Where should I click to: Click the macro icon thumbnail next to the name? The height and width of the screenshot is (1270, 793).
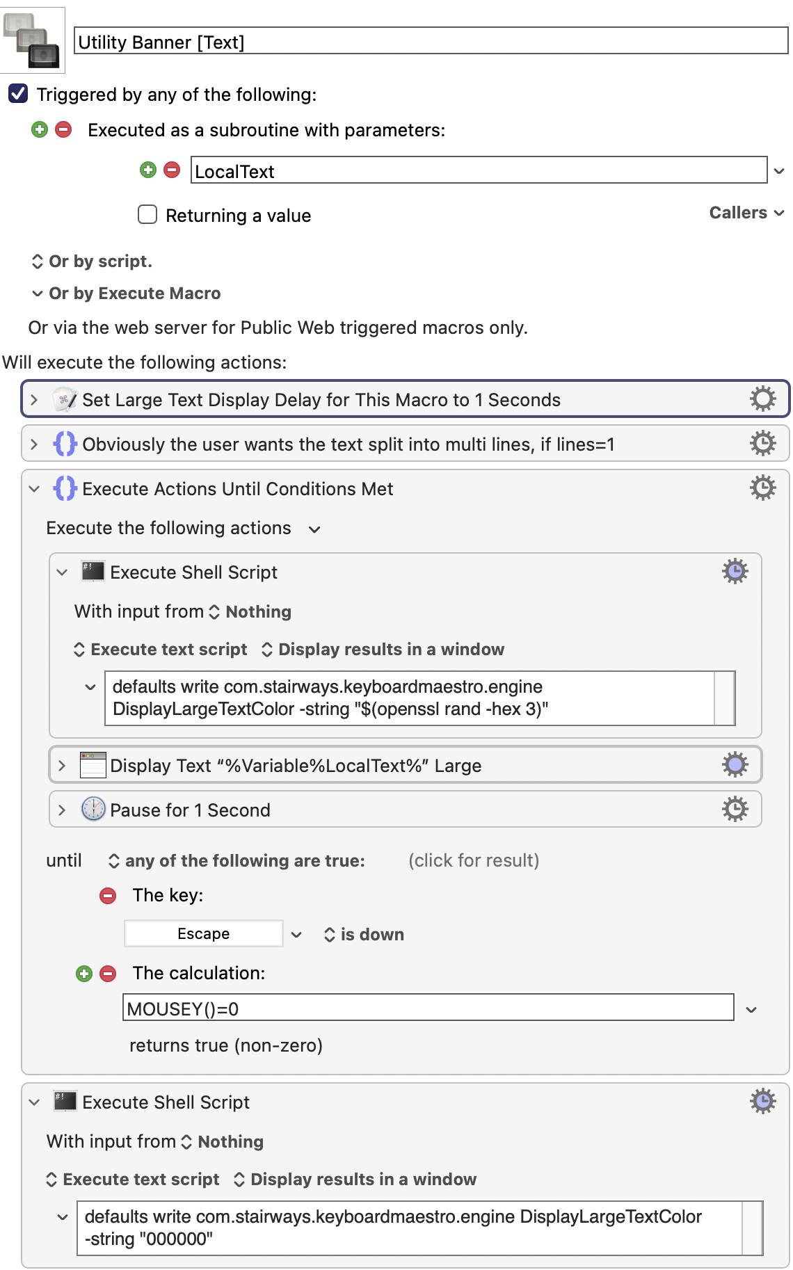coord(32,40)
